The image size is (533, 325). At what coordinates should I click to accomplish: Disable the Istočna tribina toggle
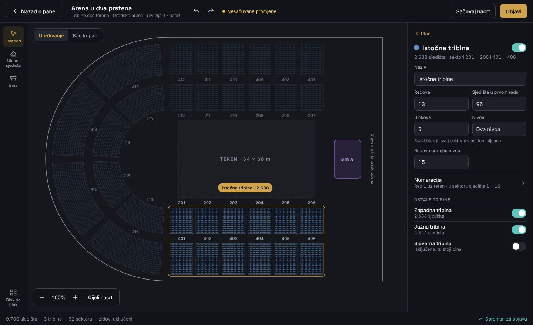pos(519,48)
